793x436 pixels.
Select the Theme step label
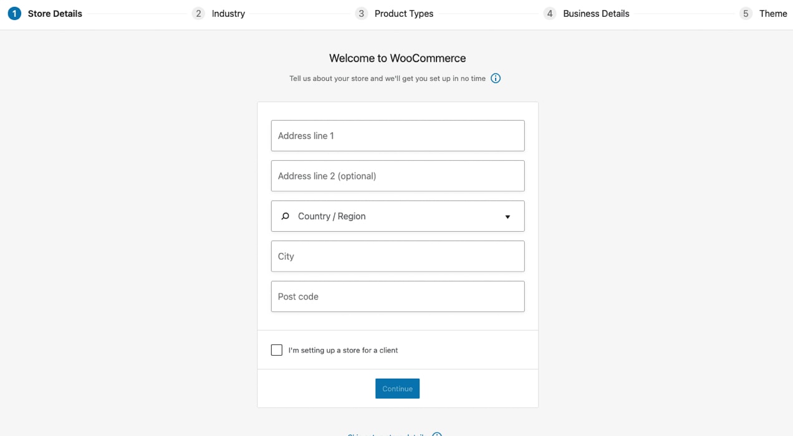click(773, 14)
